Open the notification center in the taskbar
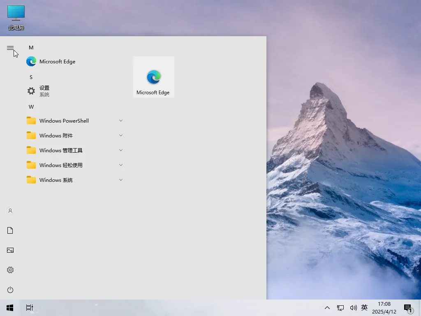This screenshot has width=421, height=316. [x=408, y=307]
